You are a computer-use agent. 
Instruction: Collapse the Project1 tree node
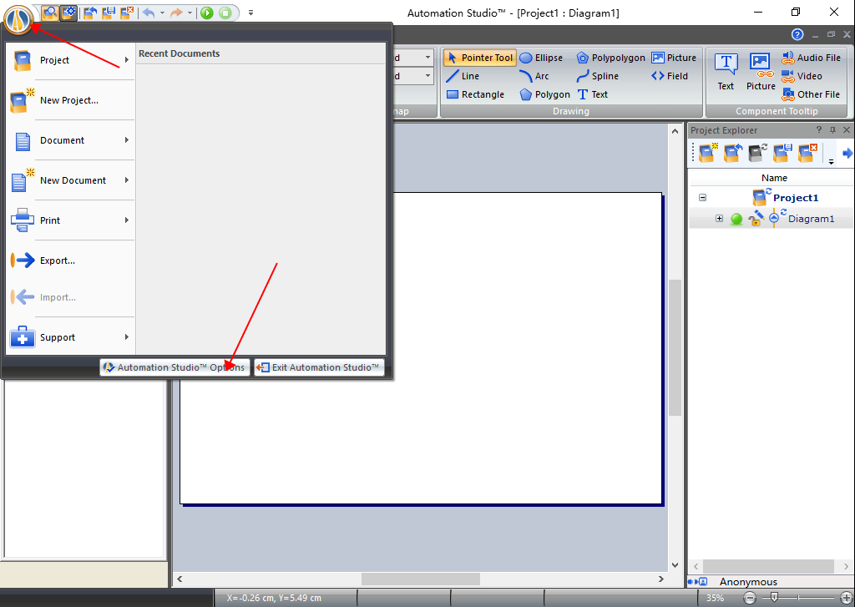coord(703,197)
